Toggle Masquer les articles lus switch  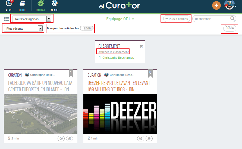[x=87, y=28]
